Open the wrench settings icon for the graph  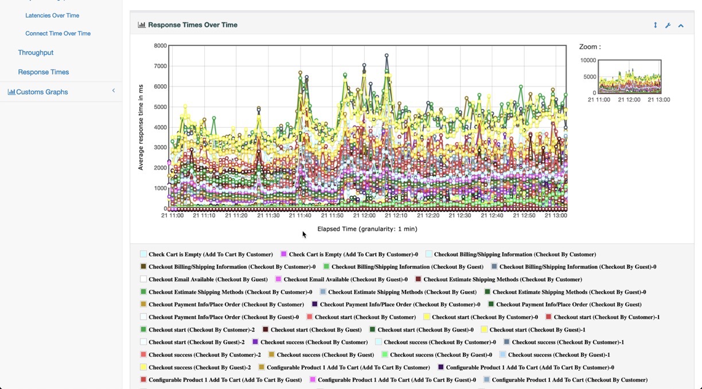668,25
